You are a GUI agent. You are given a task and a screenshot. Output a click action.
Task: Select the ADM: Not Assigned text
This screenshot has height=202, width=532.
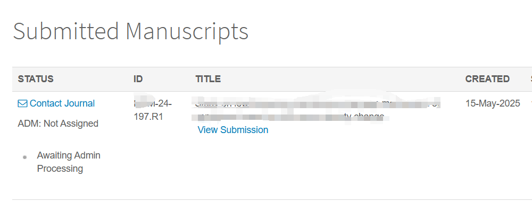[x=58, y=124]
